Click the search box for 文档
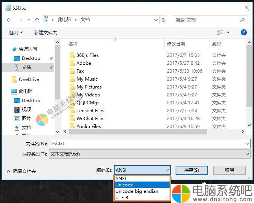The image size is (254, 203). (210, 20)
